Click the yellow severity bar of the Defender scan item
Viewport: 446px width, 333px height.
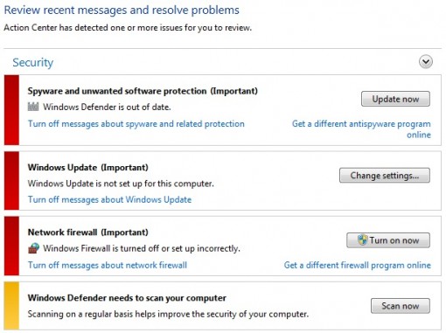pos(11,306)
